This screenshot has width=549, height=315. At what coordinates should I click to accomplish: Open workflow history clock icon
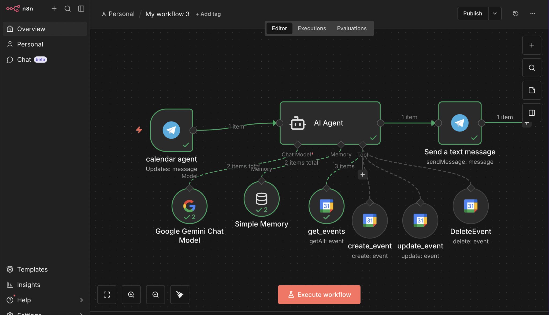click(515, 13)
